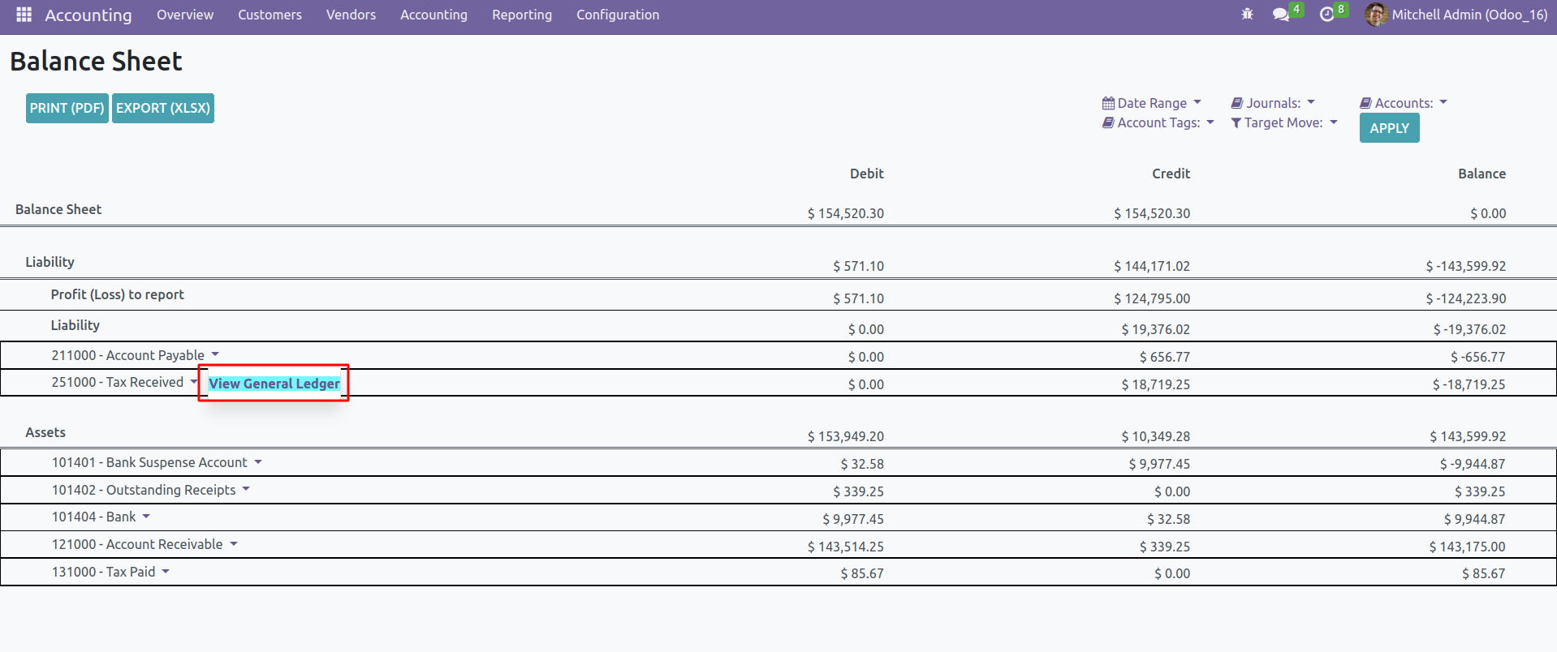
Task: Click the Journals book icon
Action: point(1237,103)
